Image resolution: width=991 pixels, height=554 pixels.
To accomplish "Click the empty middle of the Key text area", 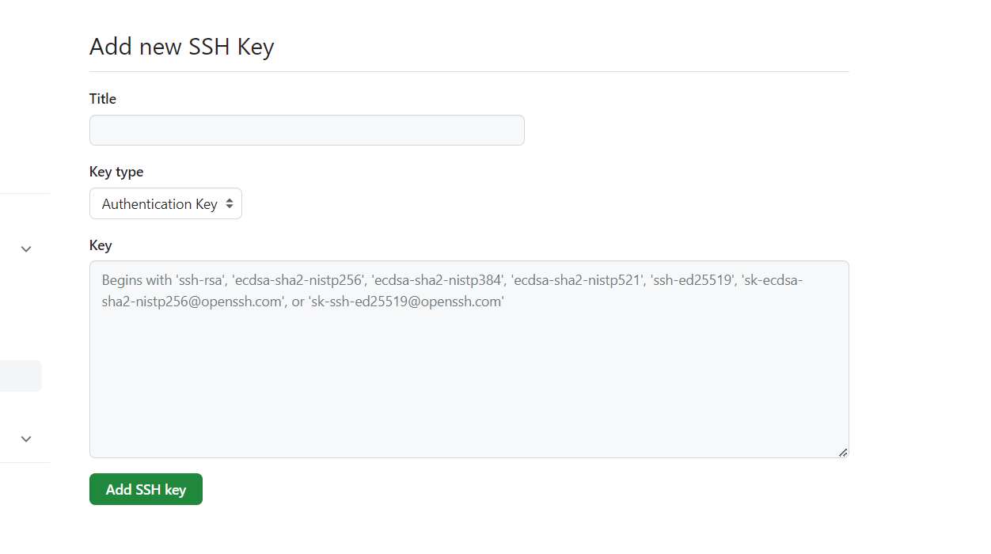I will pos(469,372).
